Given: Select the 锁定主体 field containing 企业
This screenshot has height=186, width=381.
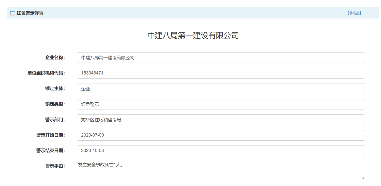Looking at the screenshot, I should (x=221, y=89).
